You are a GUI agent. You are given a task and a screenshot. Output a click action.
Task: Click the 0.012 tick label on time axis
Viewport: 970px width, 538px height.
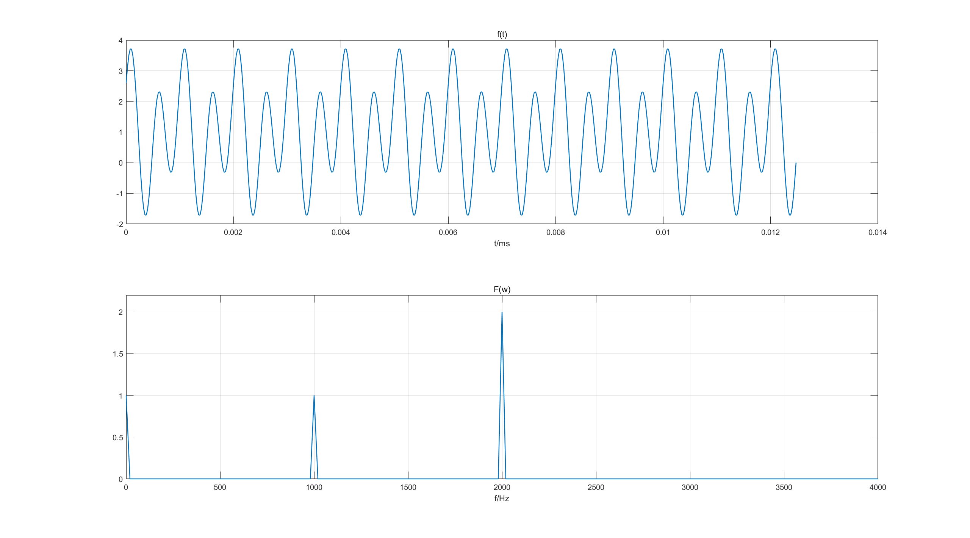coord(770,233)
